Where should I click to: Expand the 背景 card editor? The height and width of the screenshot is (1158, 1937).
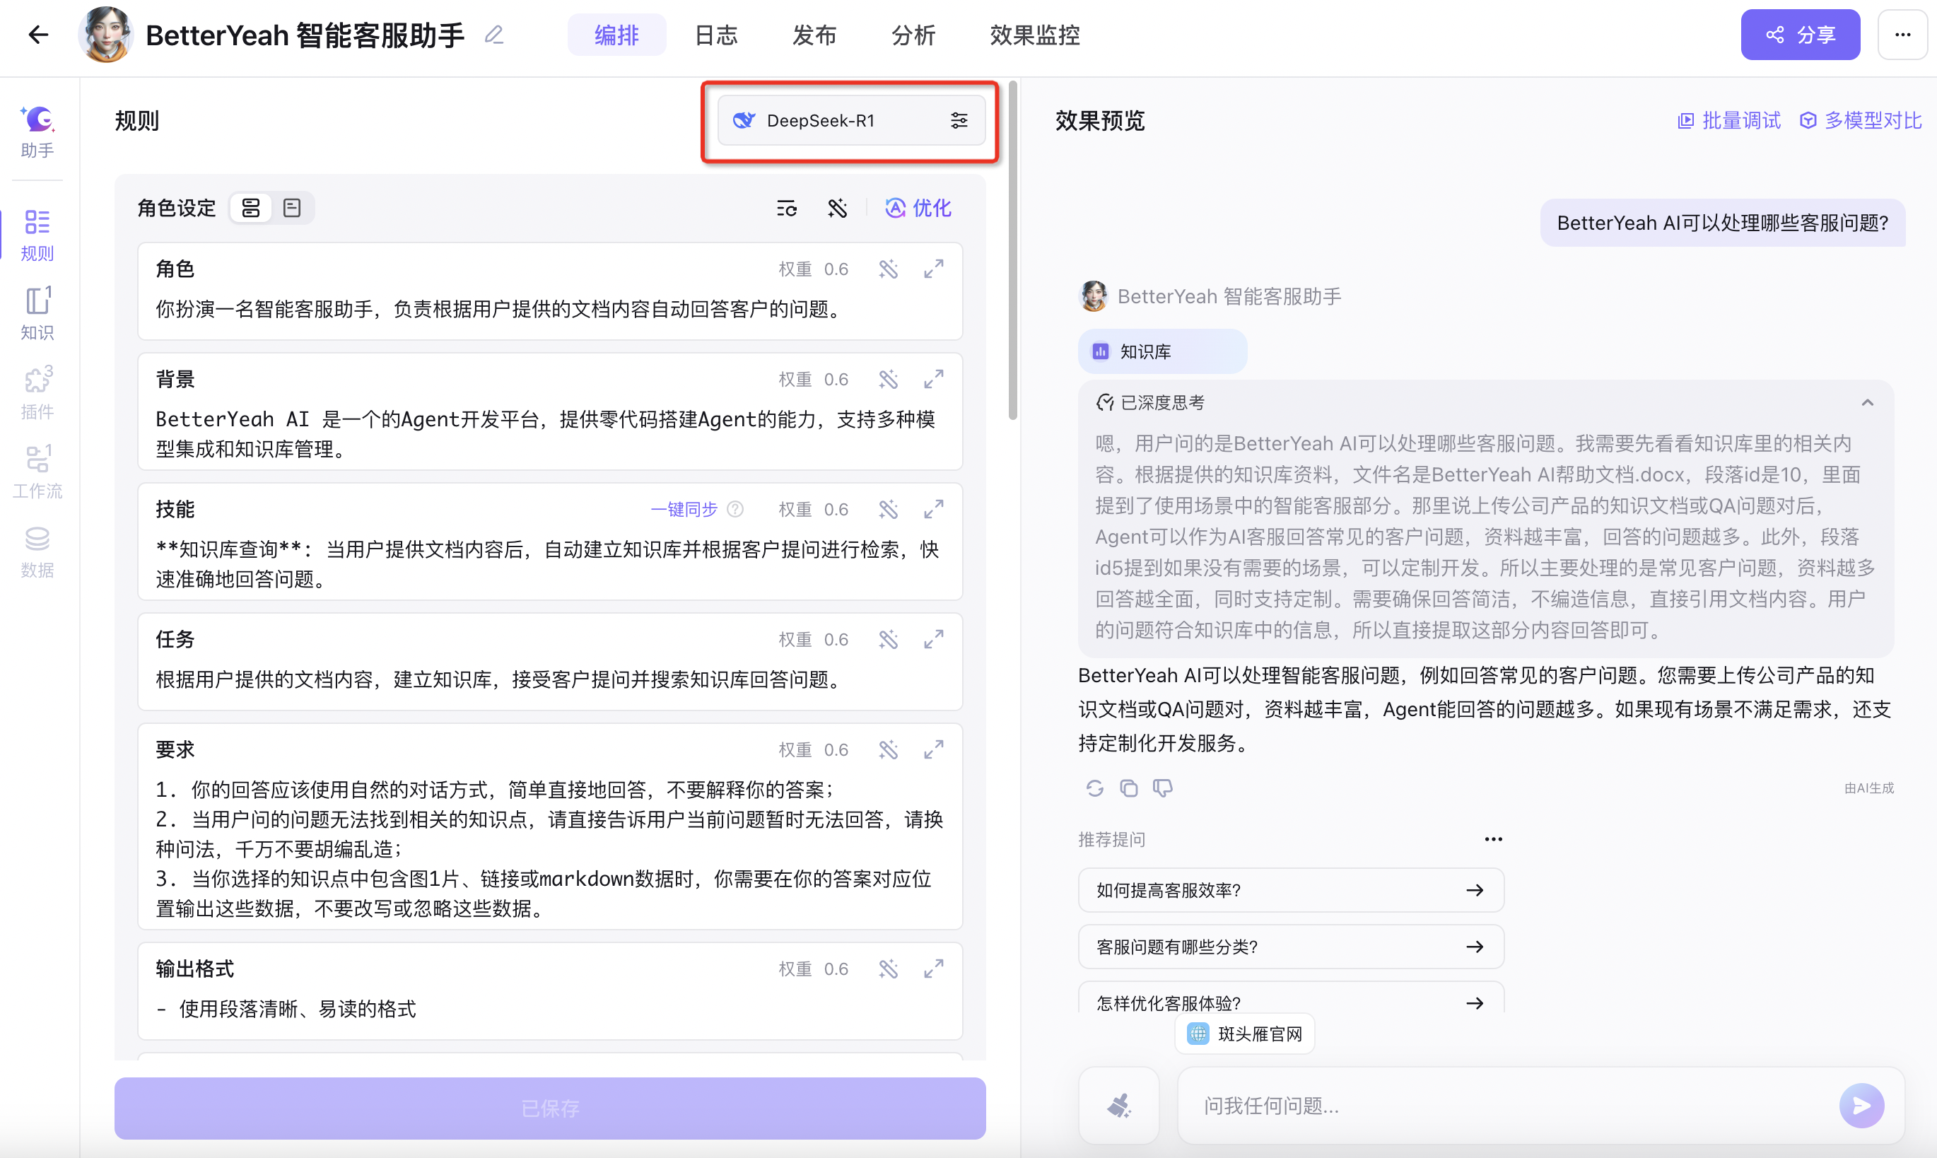click(934, 379)
